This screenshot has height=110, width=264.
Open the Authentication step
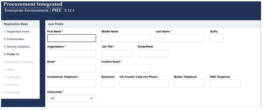[x=14, y=39]
